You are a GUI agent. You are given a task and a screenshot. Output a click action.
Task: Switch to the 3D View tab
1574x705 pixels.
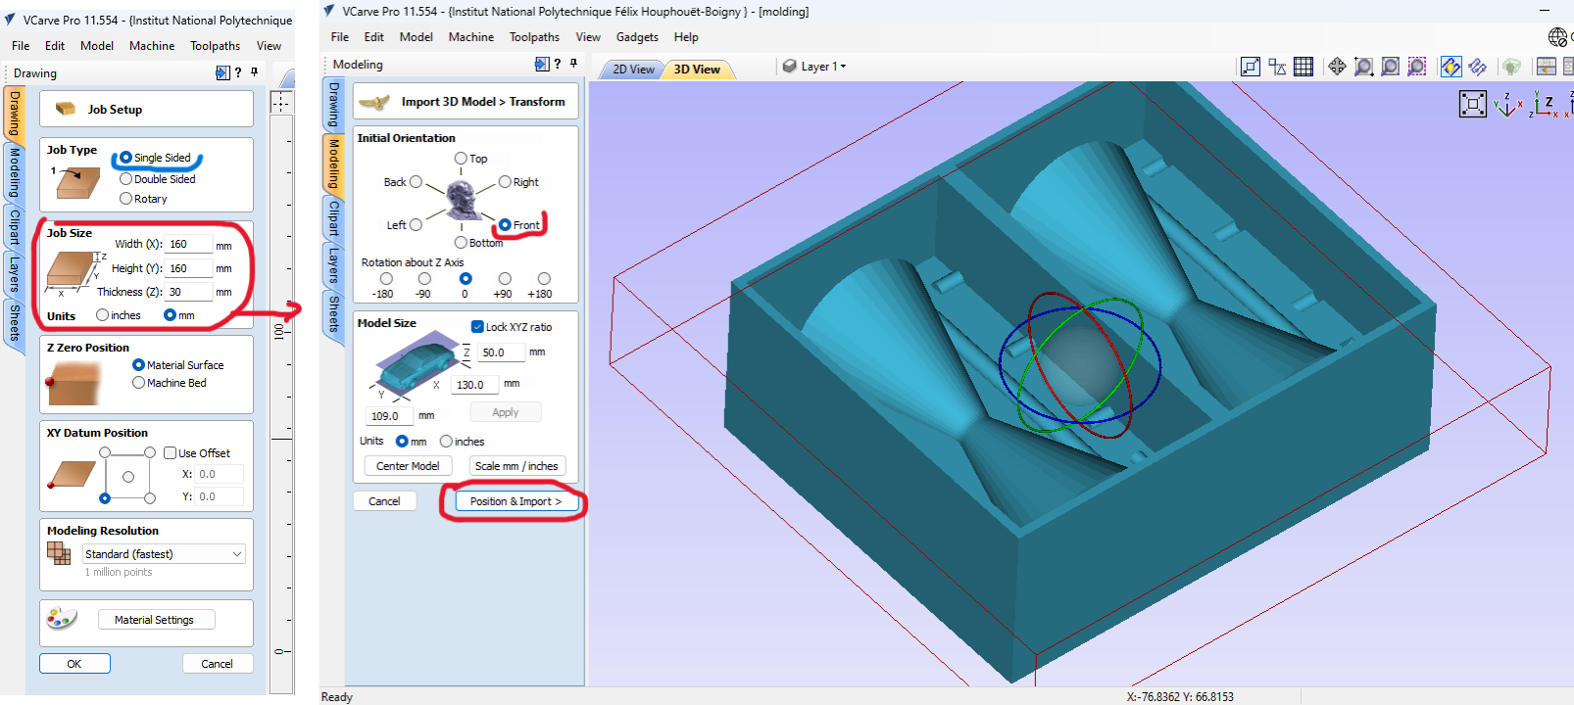[697, 70]
